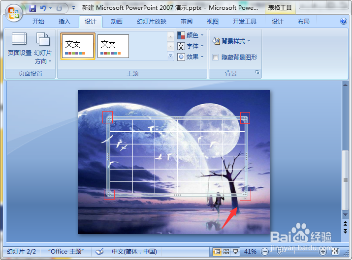Open background dialog launcher in 背景 group
The width and height of the screenshot is (352, 260).
pyautogui.click(x=257, y=72)
